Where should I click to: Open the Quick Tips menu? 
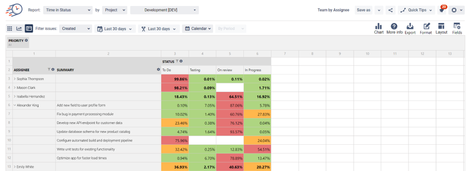click(x=416, y=10)
